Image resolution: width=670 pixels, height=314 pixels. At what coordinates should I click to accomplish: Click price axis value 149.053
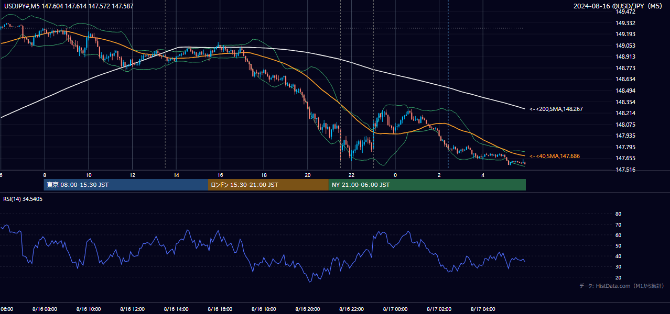625,46
